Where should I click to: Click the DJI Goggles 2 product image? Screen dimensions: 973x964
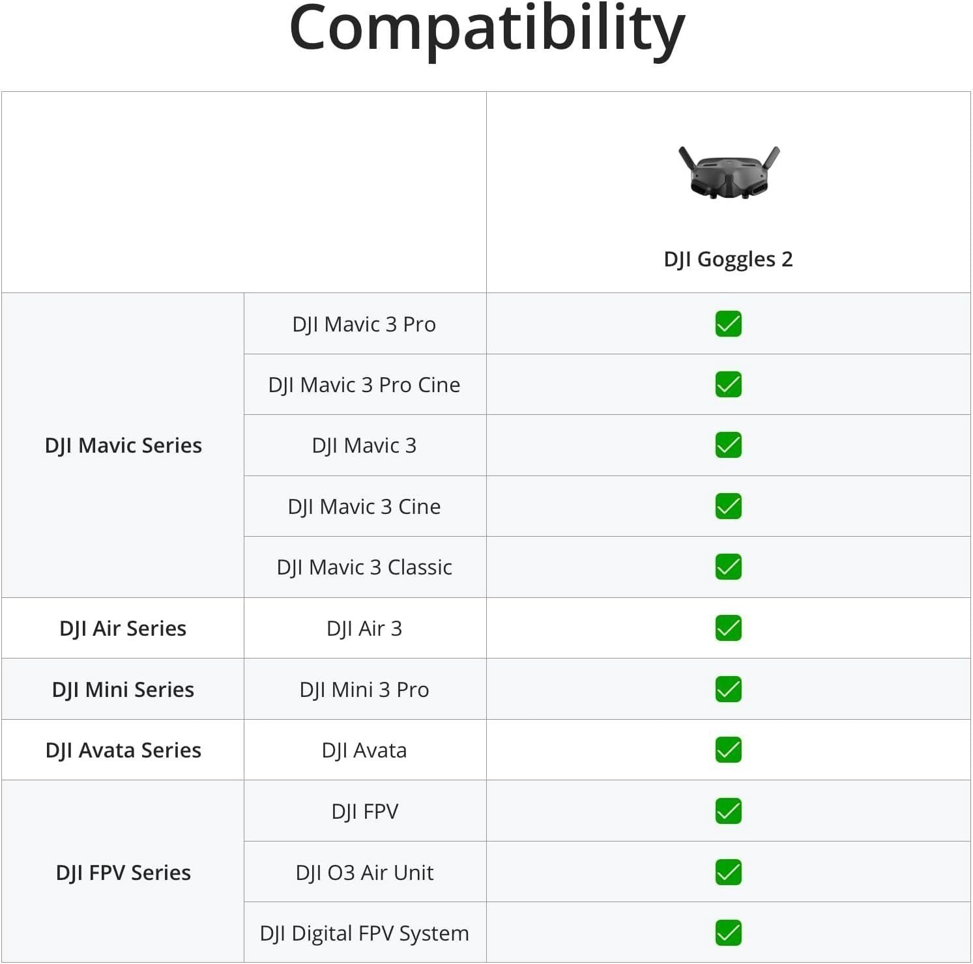(x=729, y=173)
